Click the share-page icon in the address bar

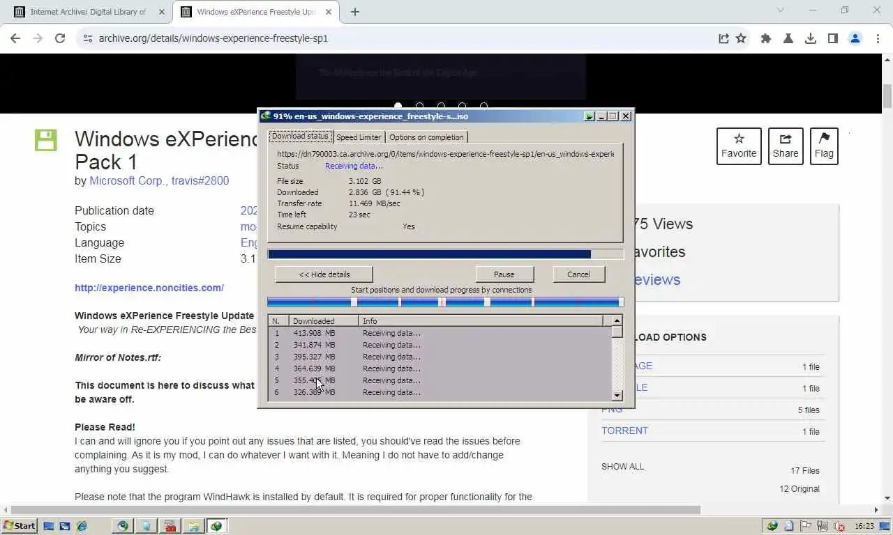[x=723, y=38]
